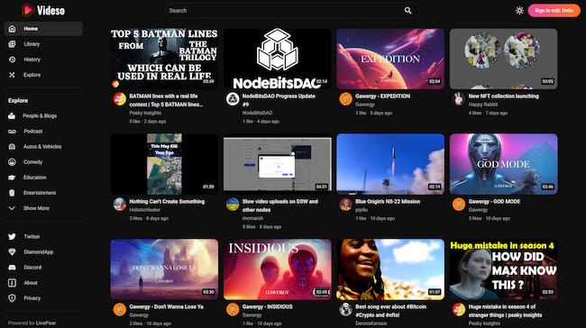Screen dimensions: 586x328
Task: Open DiamondApp diamond icon
Action: click(x=12, y=251)
